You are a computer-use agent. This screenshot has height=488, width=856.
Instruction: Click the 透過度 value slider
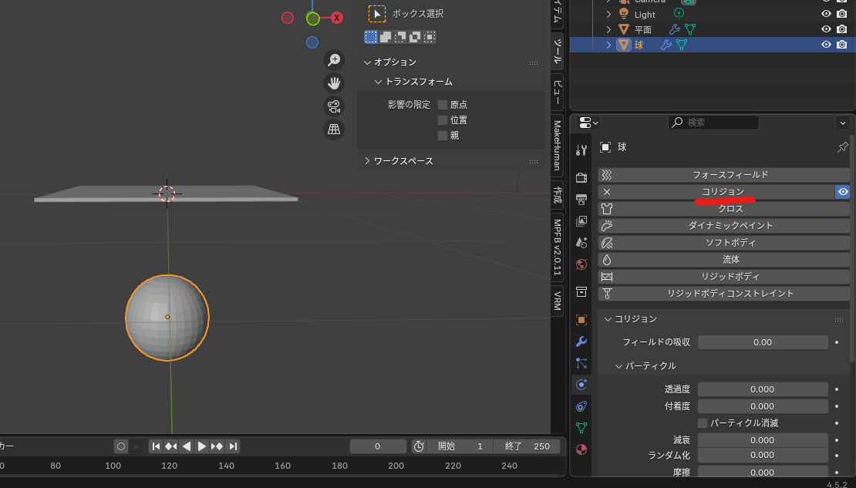(x=762, y=389)
